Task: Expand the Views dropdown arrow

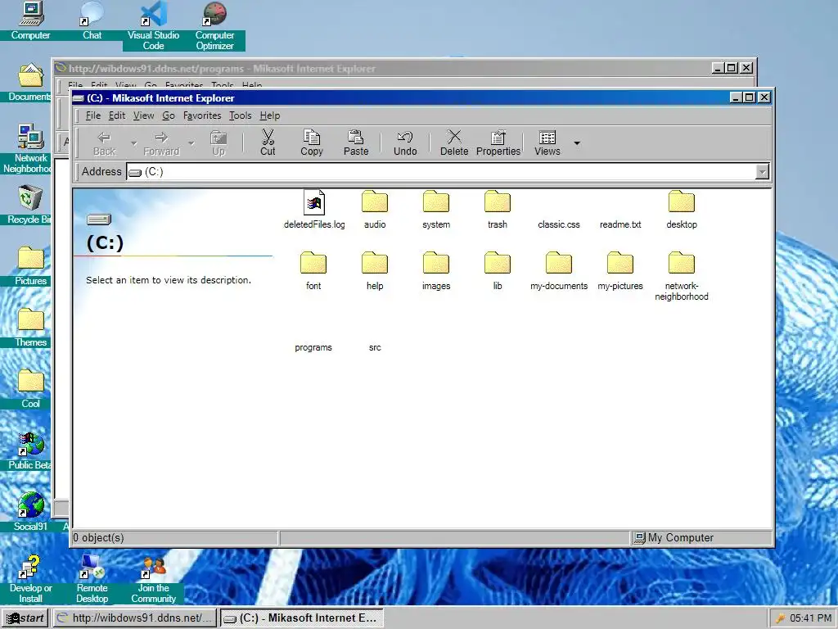Action: (577, 143)
